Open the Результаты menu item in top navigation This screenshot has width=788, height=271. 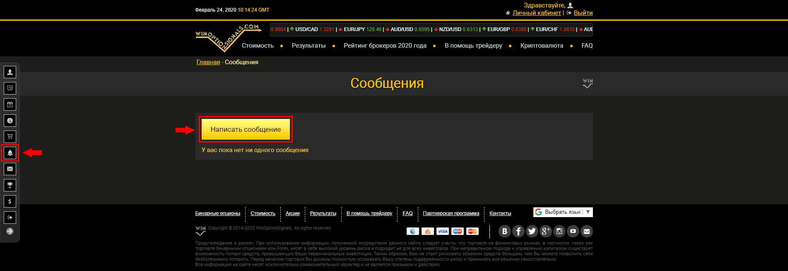tap(308, 46)
